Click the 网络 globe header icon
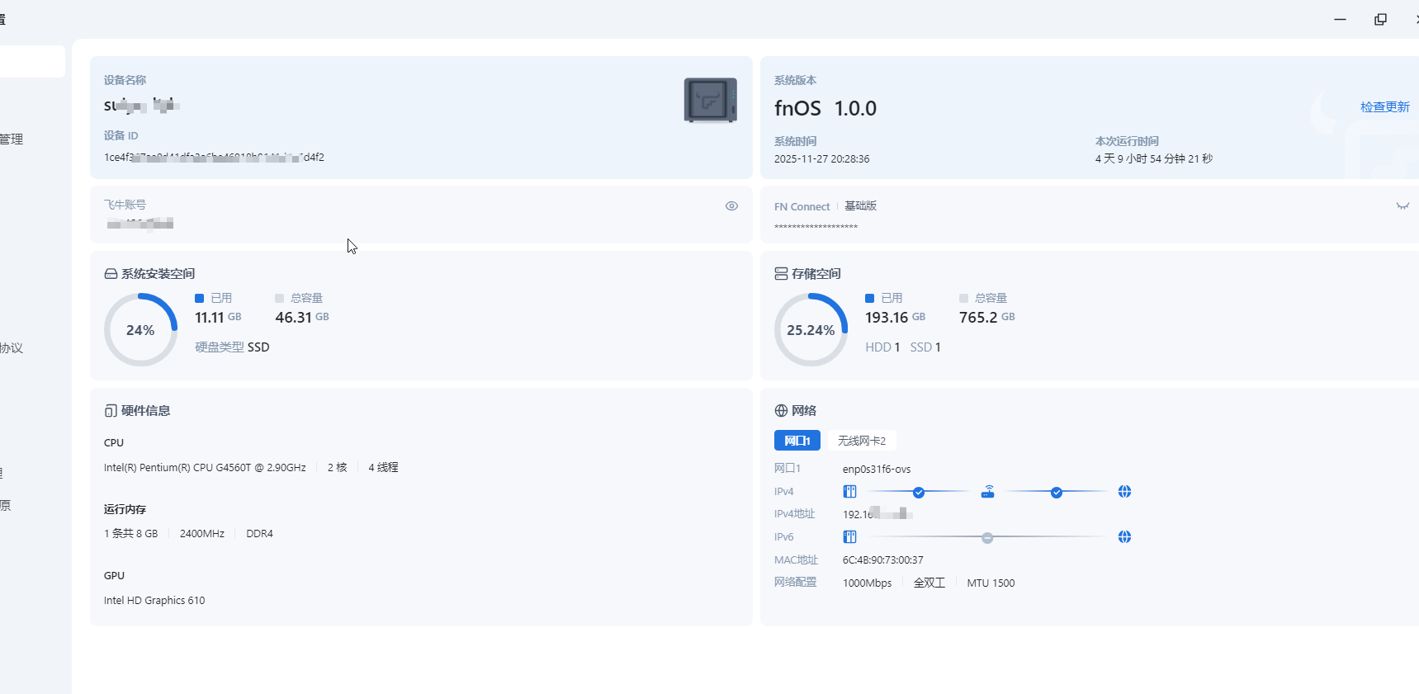The height and width of the screenshot is (694, 1419). pos(781,411)
